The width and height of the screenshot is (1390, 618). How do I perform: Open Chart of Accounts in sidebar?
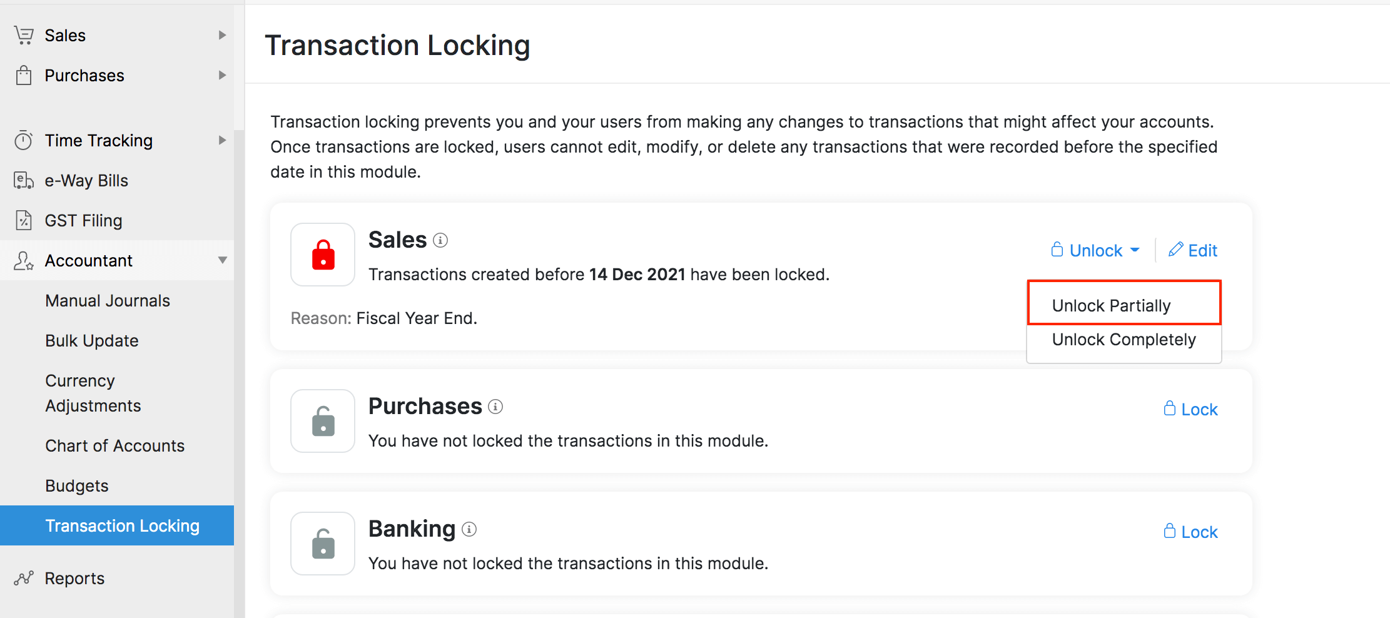(x=115, y=445)
